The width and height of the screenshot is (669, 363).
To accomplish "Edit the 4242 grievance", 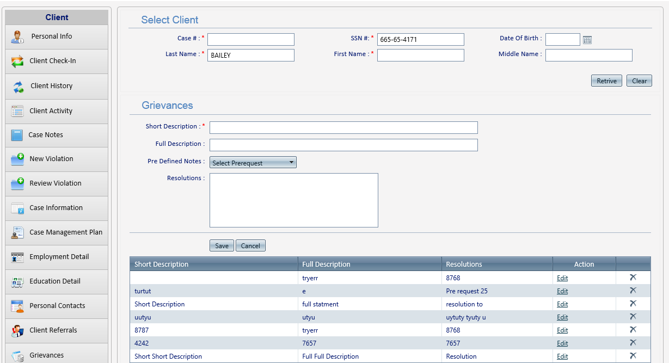I will (562, 343).
